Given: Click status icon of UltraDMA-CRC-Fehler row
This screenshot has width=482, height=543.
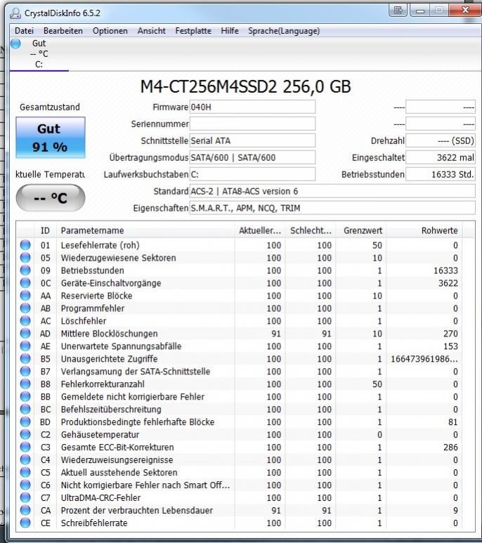Looking at the screenshot, I should (25, 497).
